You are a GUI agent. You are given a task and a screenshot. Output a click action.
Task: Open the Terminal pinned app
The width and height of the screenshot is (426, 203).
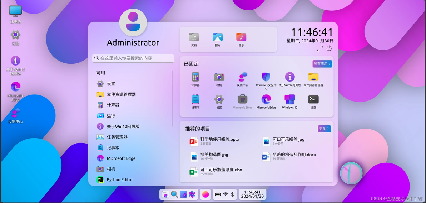(x=313, y=101)
